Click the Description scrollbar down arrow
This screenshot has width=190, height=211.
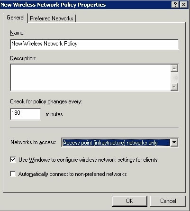[x=174, y=87]
